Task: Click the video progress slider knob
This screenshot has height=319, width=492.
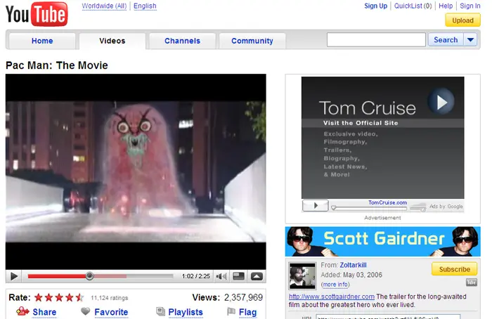Action: tap(89, 276)
